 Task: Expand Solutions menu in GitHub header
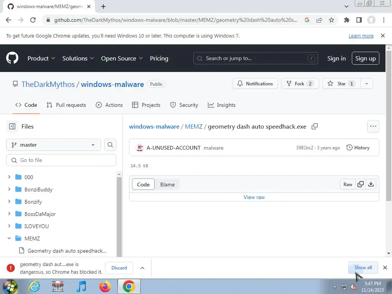[x=78, y=58]
